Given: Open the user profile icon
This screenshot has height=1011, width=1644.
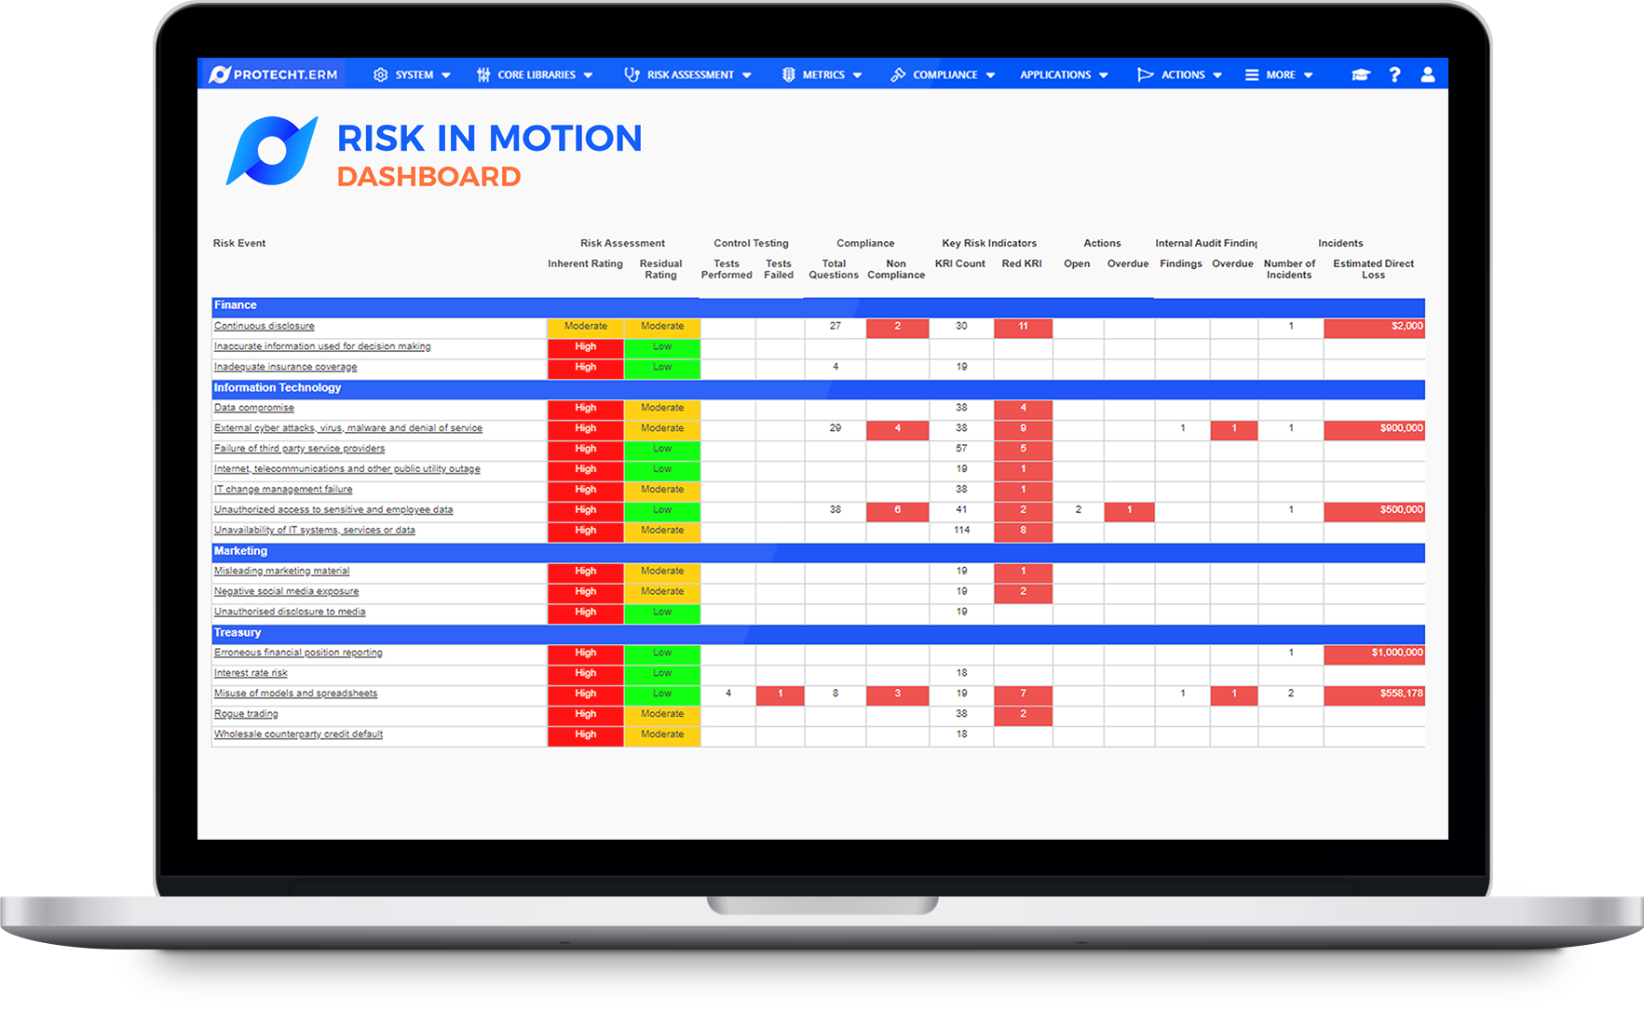Looking at the screenshot, I should 1427,74.
